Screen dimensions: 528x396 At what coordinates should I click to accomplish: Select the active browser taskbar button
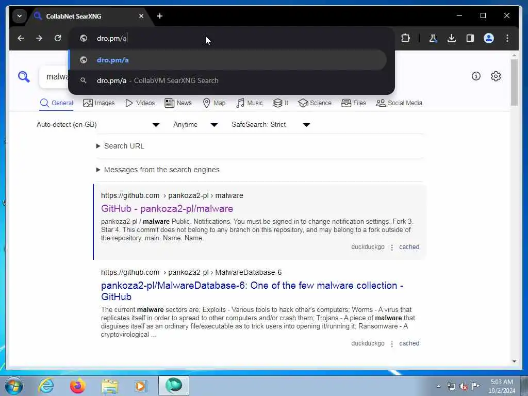173,386
